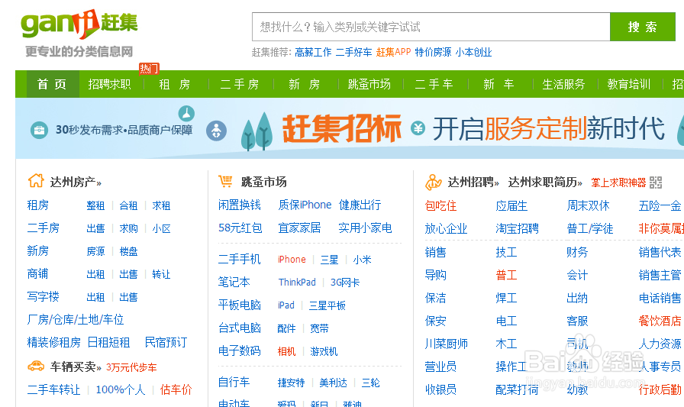Click the house icon beside 达州房产
684x407 pixels.
click(x=36, y=181)
